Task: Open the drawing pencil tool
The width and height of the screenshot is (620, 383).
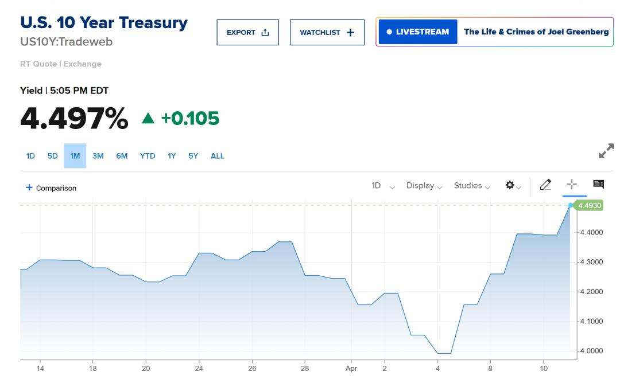Action: (x=545, y=185)
